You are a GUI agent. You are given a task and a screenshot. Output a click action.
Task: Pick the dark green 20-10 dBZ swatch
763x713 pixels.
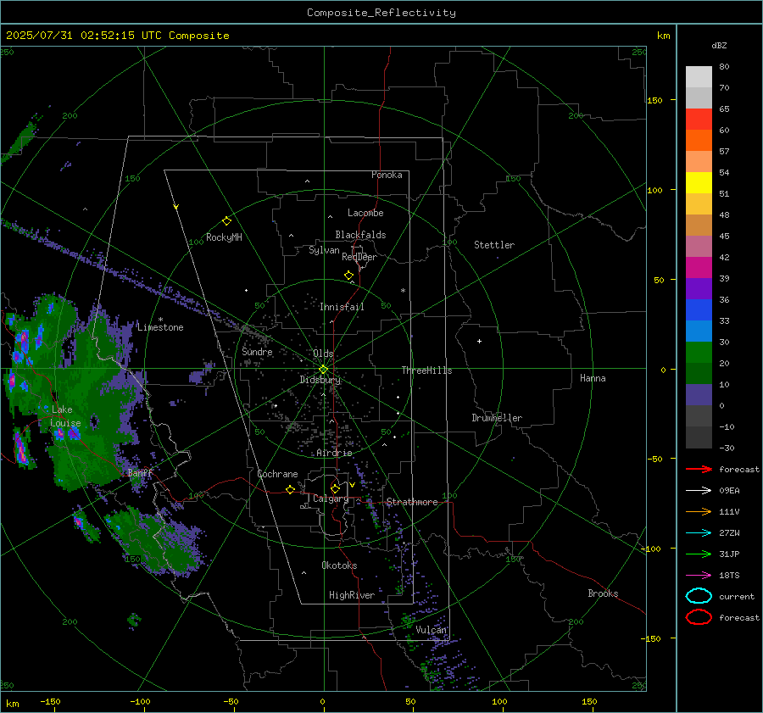(699, 373)
